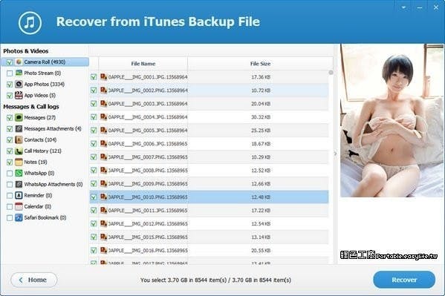Click file icon for IMG_0006.JPG row

coord(103,143)
